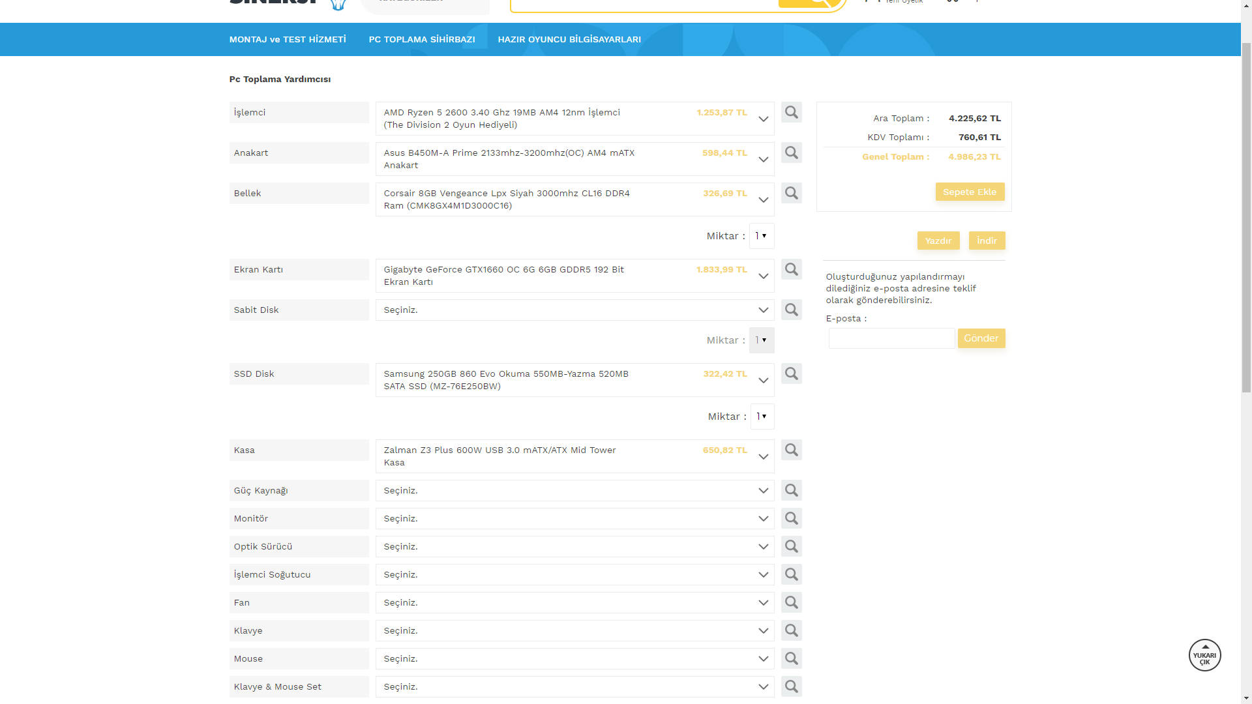This screenshot has height=704, width=1252.
Task: Click search icon next to Klavye & Mouse Set
Action: pyautogui.click(x=791, y=686)
